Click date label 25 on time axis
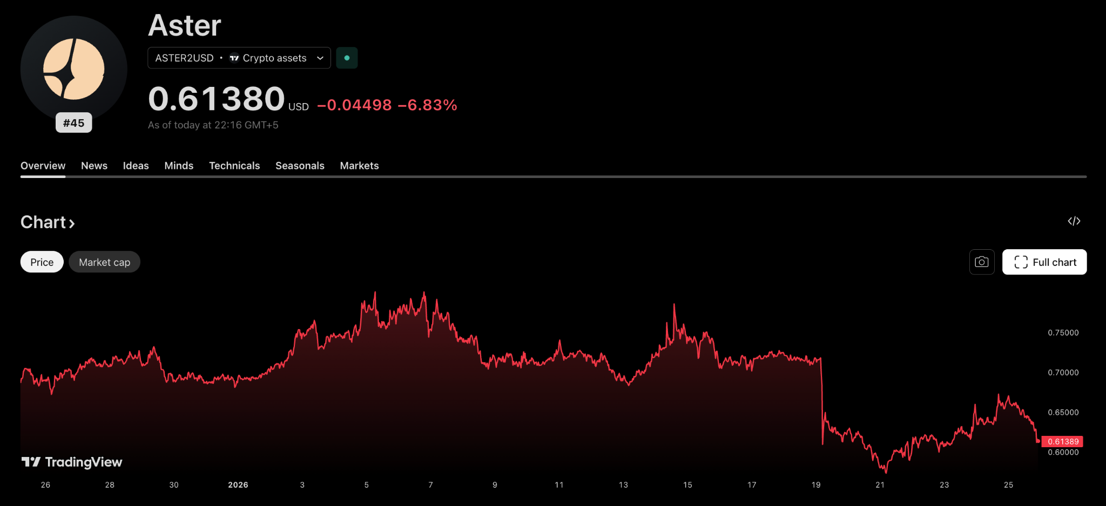The height and width of the screenshot is (506, 1106). pyautogui.click(x=1008, y=485)
